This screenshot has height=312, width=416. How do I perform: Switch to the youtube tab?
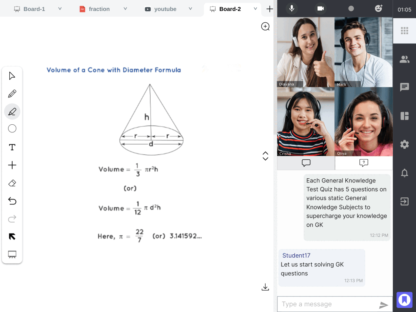pos(165,9)
